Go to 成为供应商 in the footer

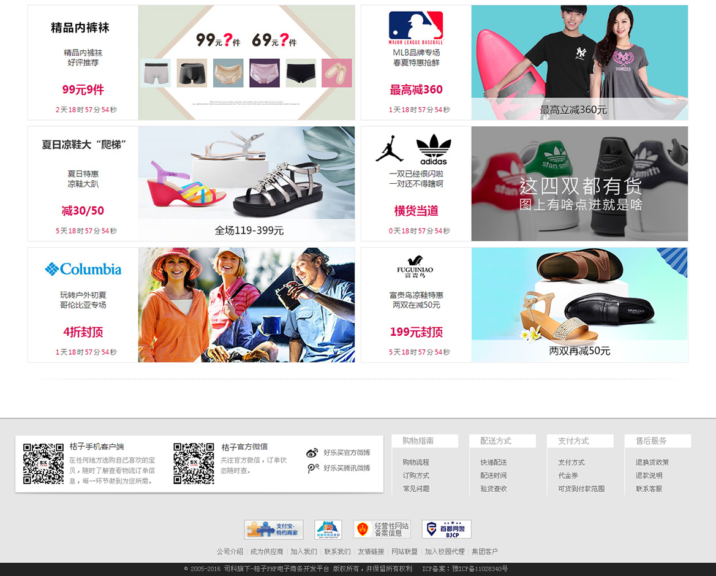(x=266, y=551)
